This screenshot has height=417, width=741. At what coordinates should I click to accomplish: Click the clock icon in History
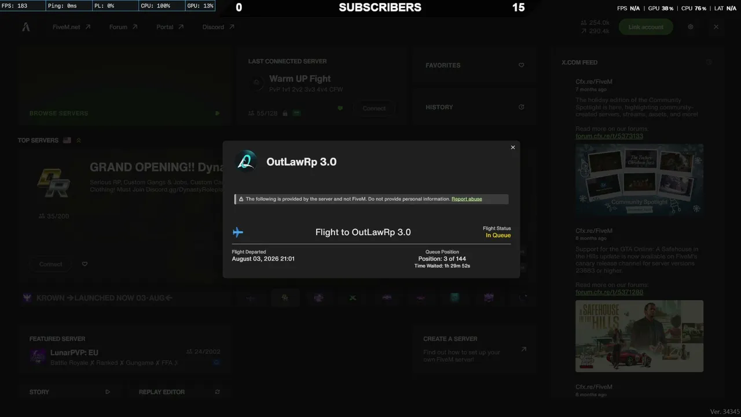(521, 107)
